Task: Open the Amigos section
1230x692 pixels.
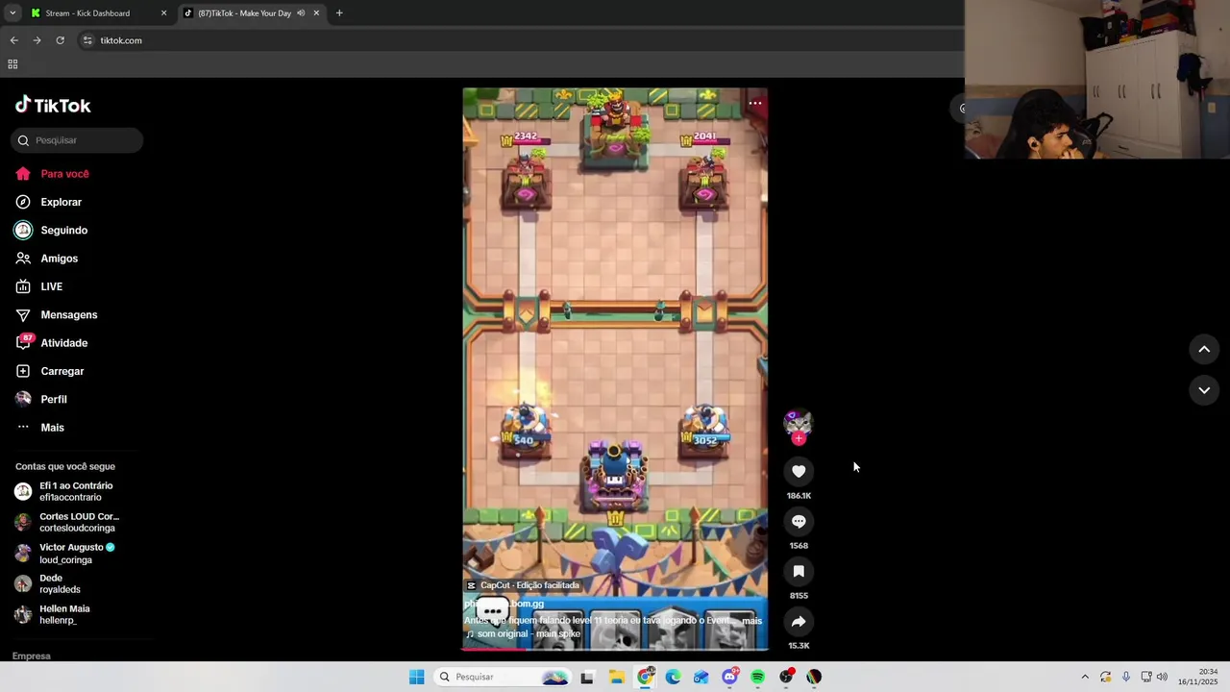Action: point(46,259)
